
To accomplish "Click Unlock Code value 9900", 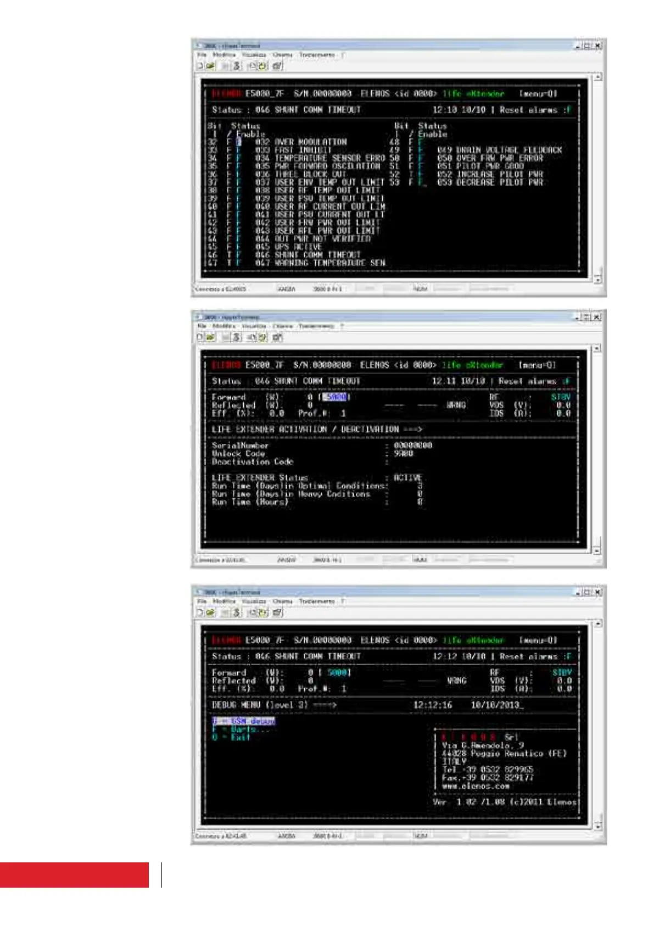I will pyautogui.click(x=404, y=454).
